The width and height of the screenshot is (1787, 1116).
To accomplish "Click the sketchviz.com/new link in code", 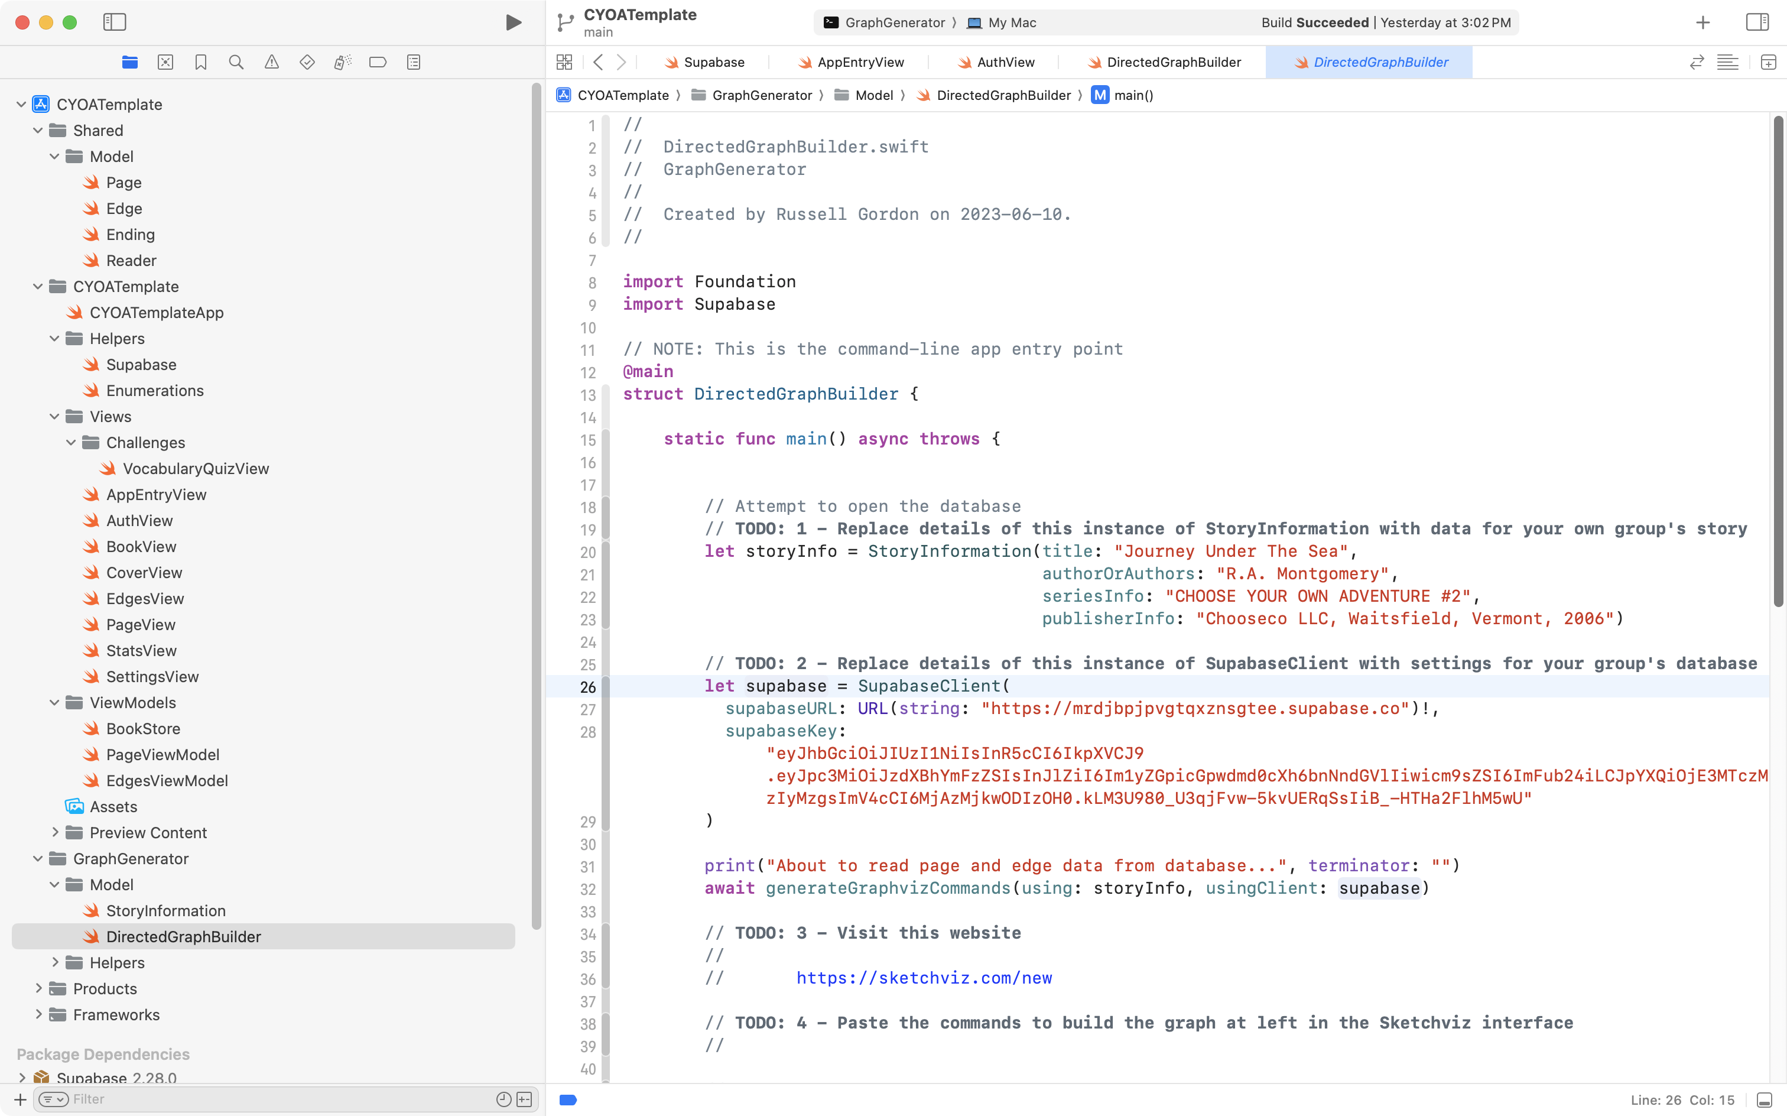I will 924,978.
